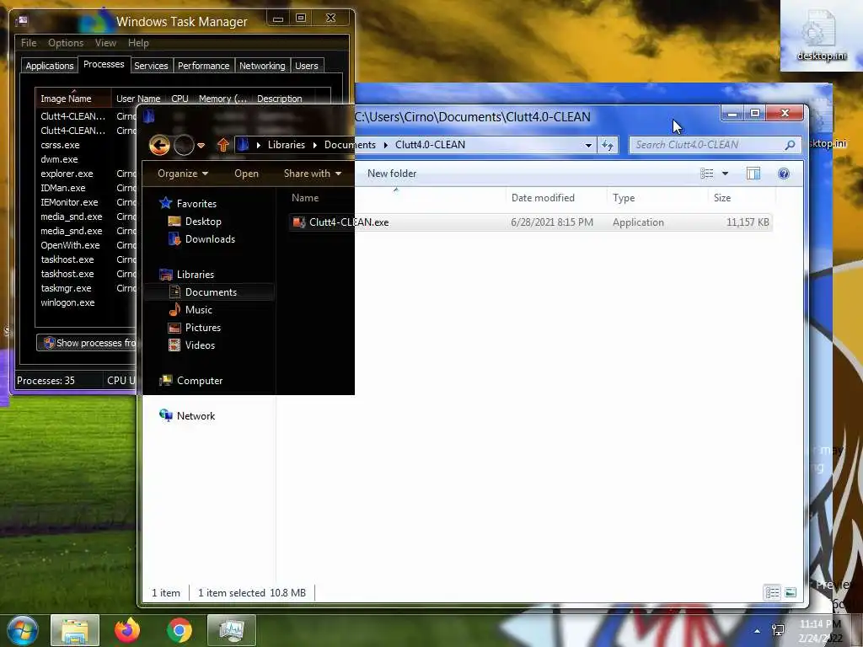Open recent locations dropdown beside forward arrow
Screen dimensions: 863x647
pyautogui.click(x=201, y=145)
